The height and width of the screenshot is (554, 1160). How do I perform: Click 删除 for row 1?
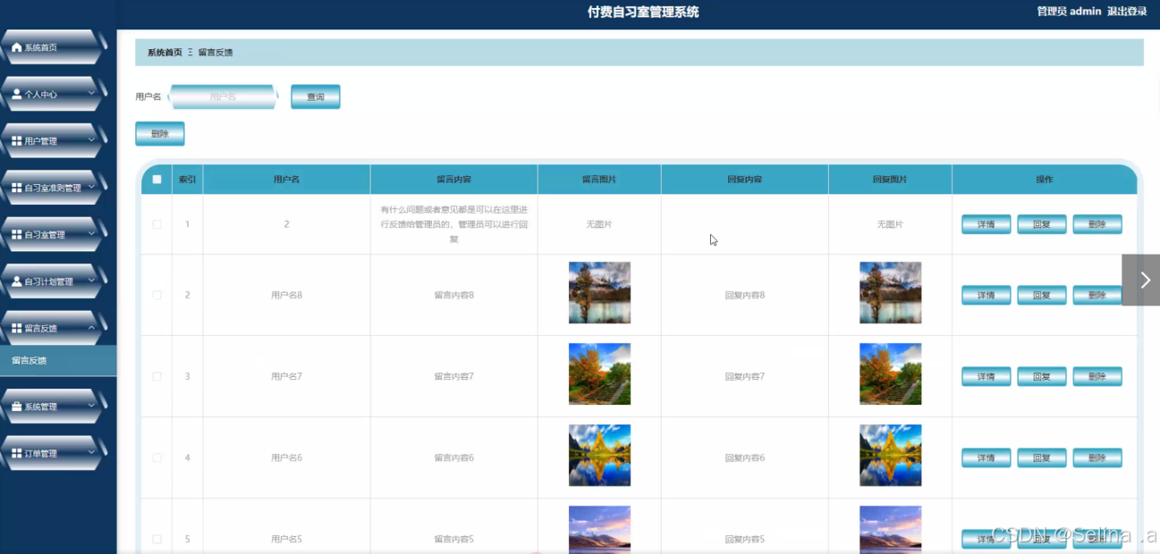(1097, 224)
